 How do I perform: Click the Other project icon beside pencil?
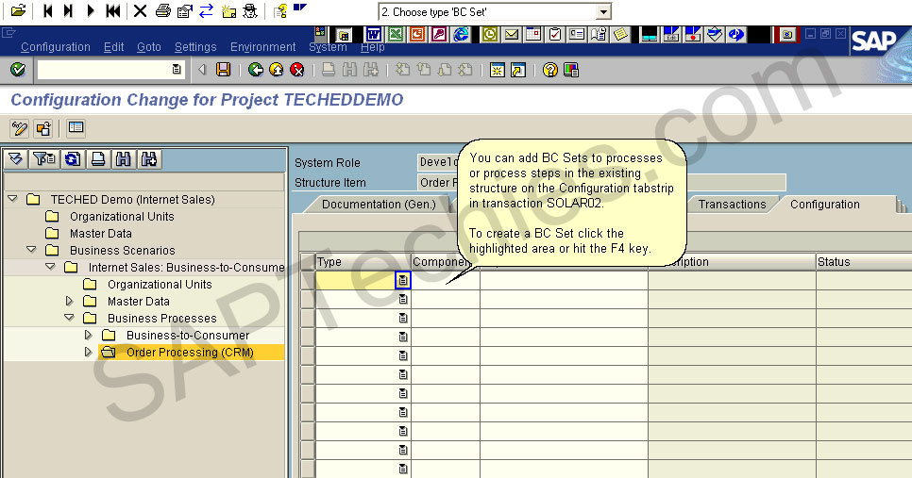43,128
